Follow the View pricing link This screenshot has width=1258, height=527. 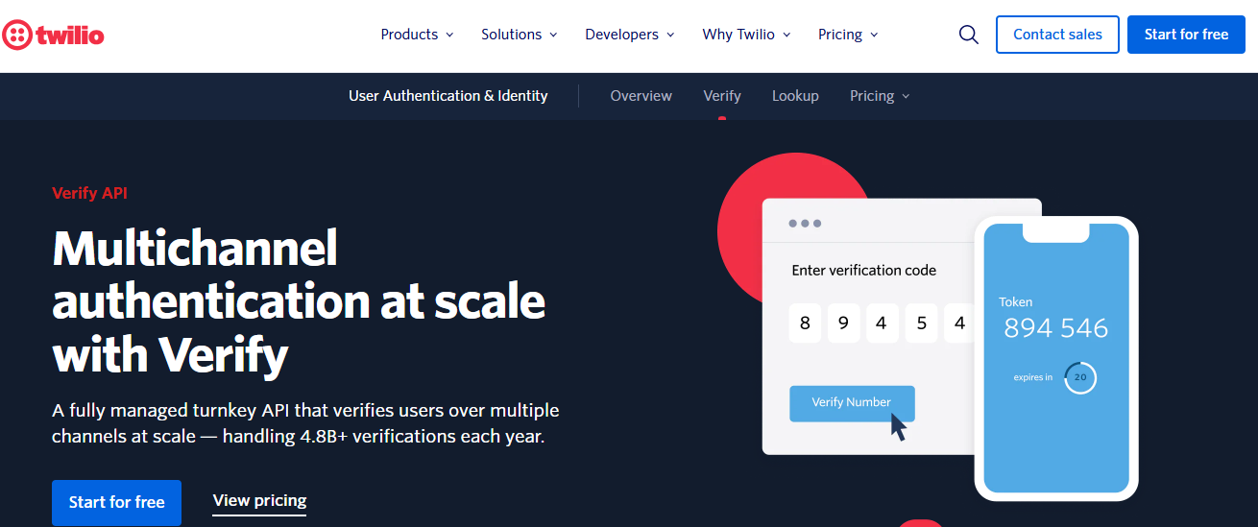pyautogui.click(x=259, y=500)
